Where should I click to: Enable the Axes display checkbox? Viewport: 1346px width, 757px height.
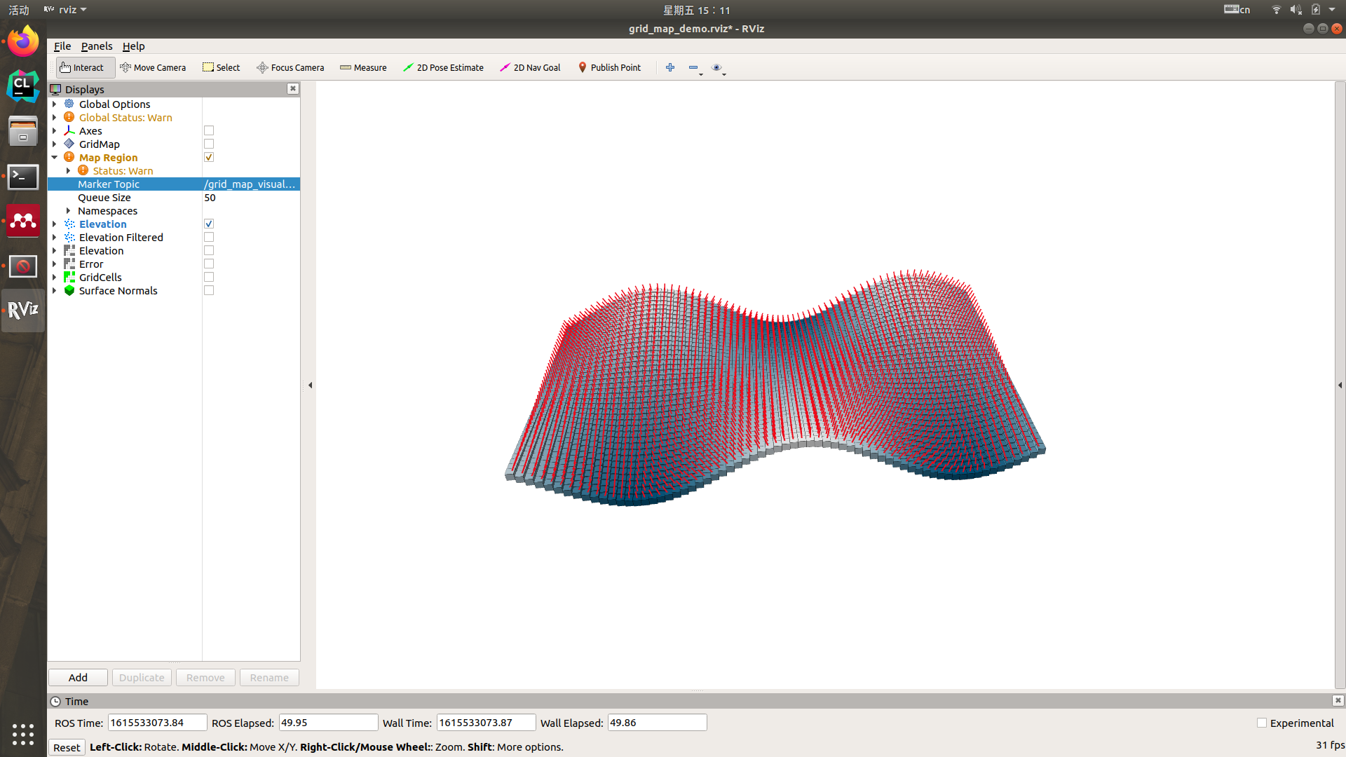[209, 131]
